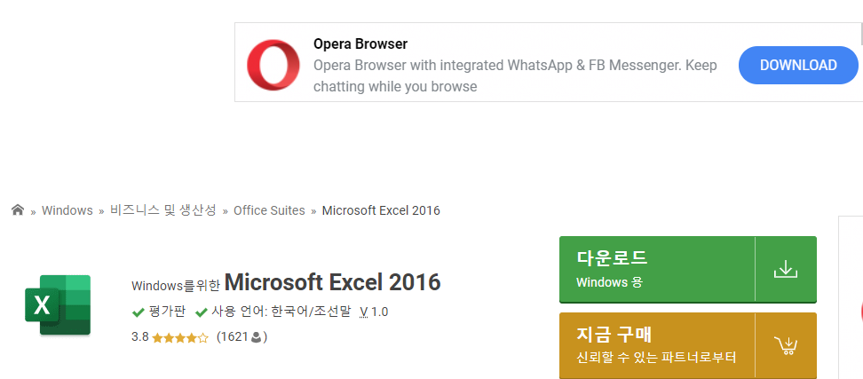Click the 지금 구매 purchase button
Screen dimensions: 863x379
[x=688, y=345]
